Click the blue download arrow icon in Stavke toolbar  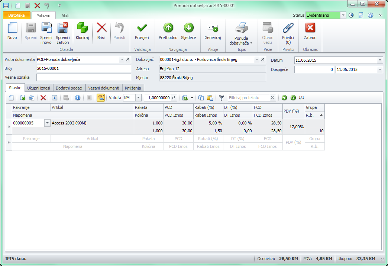point(55,98)
